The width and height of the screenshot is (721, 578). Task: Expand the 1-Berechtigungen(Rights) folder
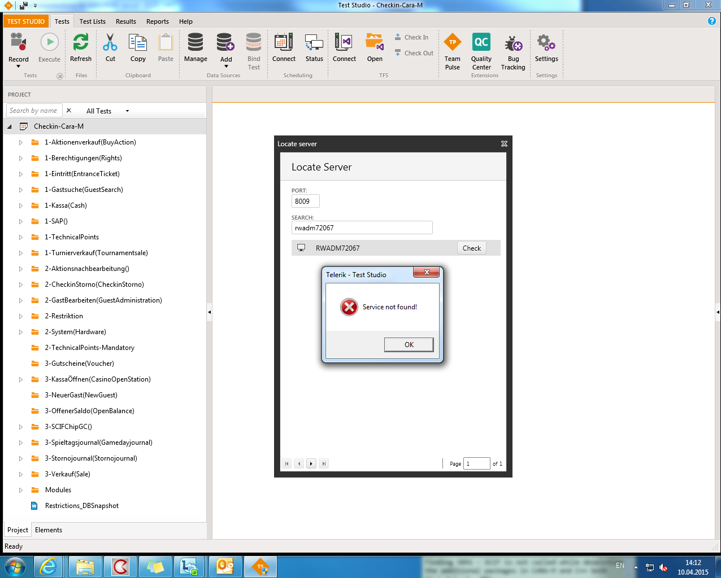click(x=21, y=158)
